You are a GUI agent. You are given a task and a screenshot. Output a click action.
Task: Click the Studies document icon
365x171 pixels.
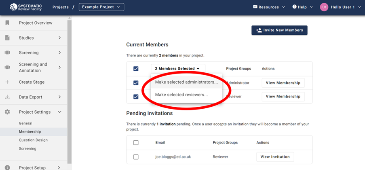click(x=7, y=38)
